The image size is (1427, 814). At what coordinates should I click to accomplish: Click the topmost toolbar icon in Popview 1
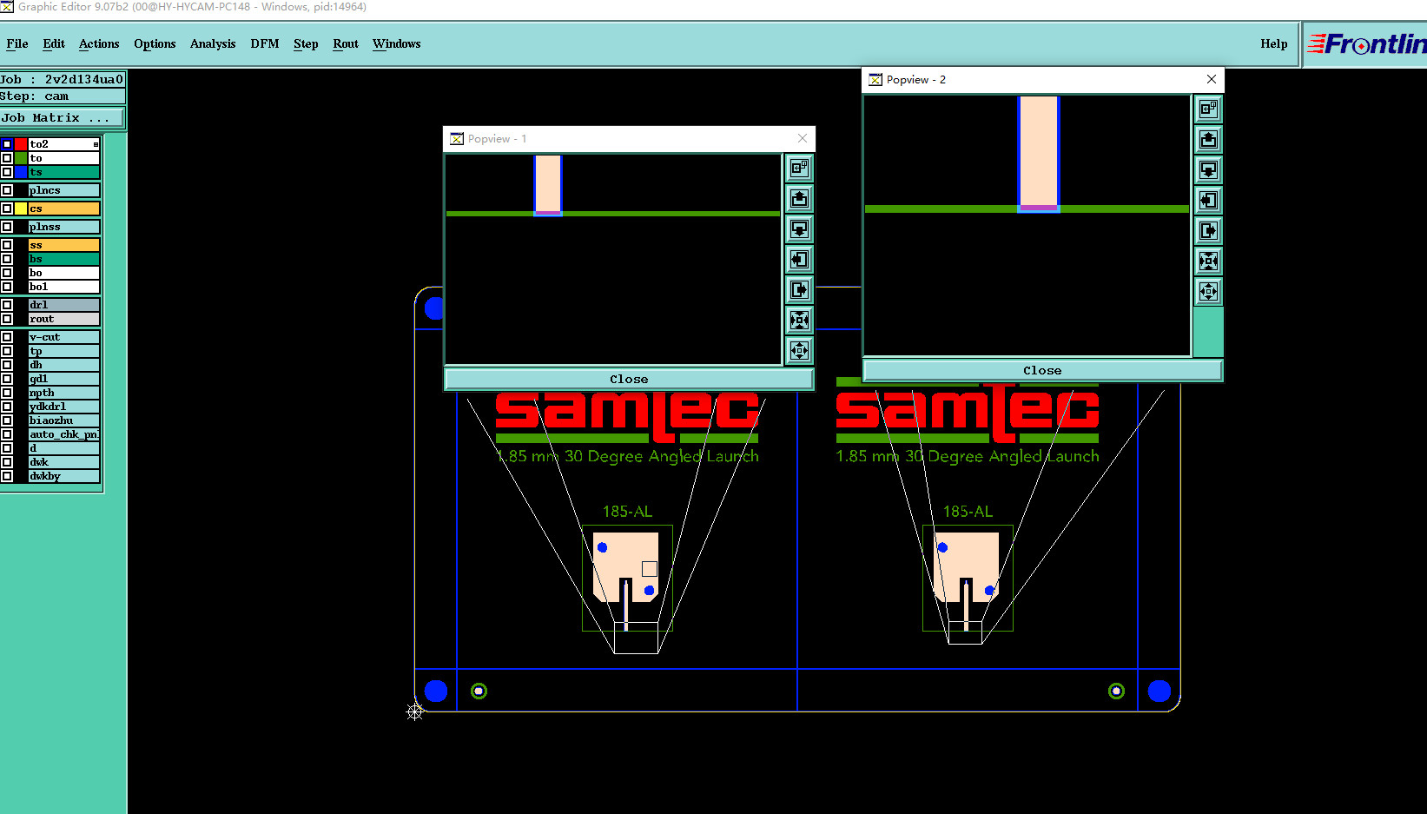point(799,168)
